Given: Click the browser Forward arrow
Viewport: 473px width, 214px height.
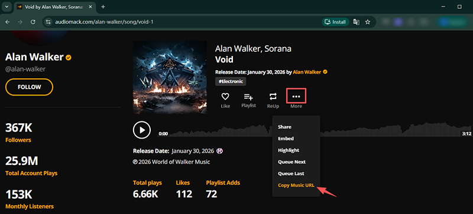Looking at the screenshot, I should coord(20,22).
